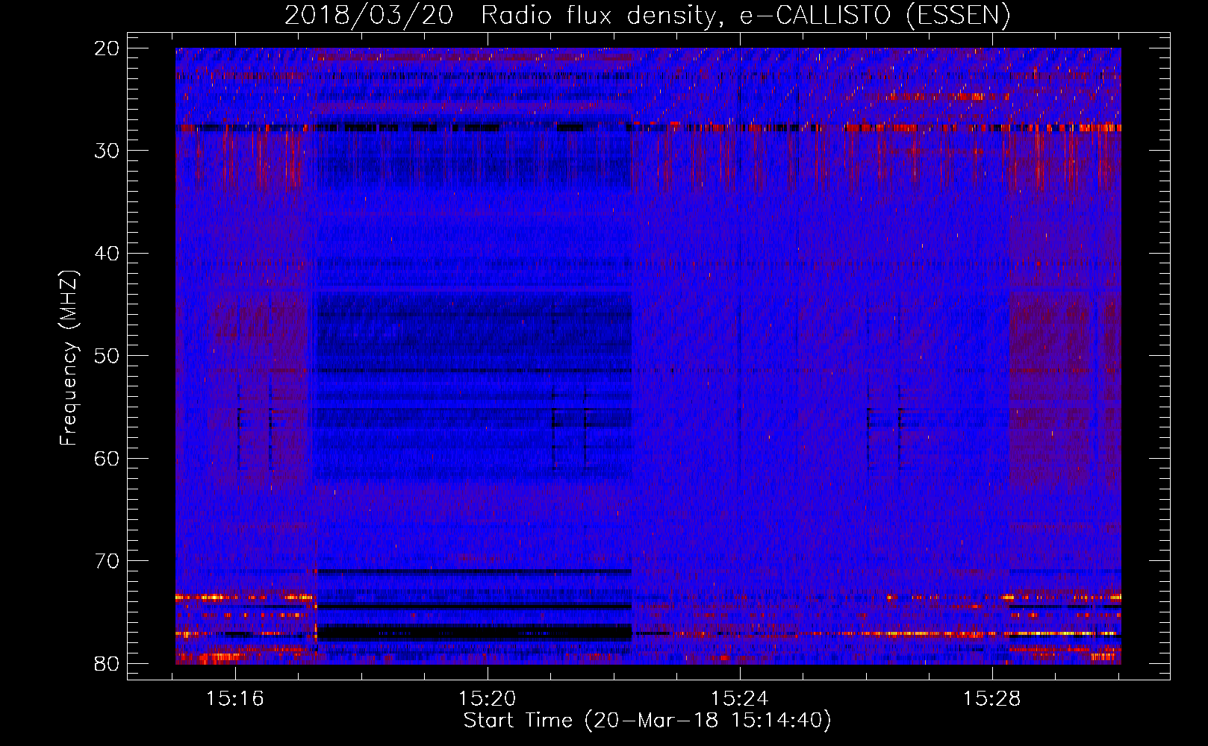Click the 40 frequency tick label

click(107, 254)
